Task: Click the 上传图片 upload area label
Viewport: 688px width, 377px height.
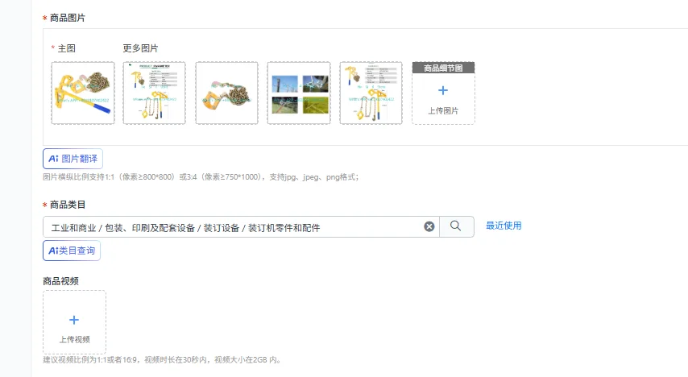Action: tap(443, 111)
